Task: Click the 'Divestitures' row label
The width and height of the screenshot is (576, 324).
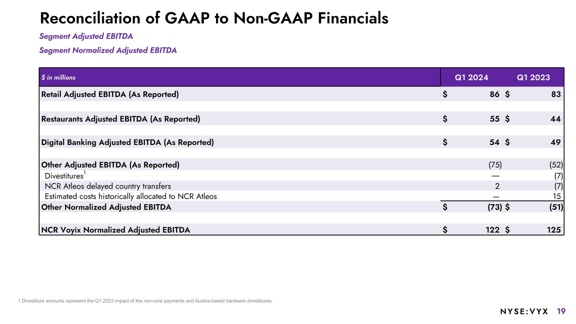Action: (64, 175)
